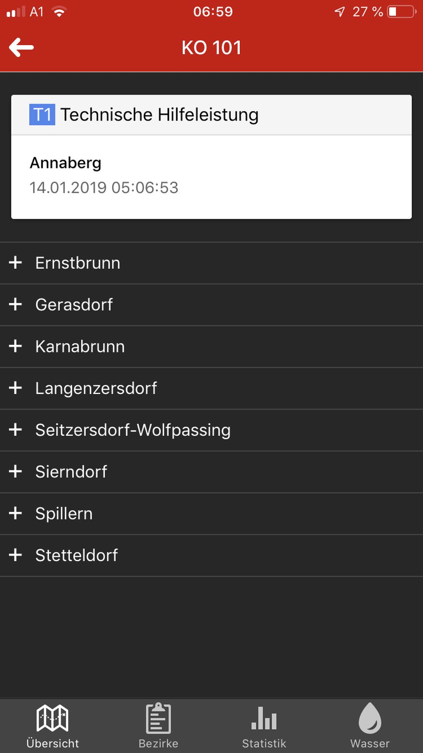Image resolution: width=423 pixels, height=753 pixels.
Task: Open the Übersicht map icon
Action: tap(53, 718)
